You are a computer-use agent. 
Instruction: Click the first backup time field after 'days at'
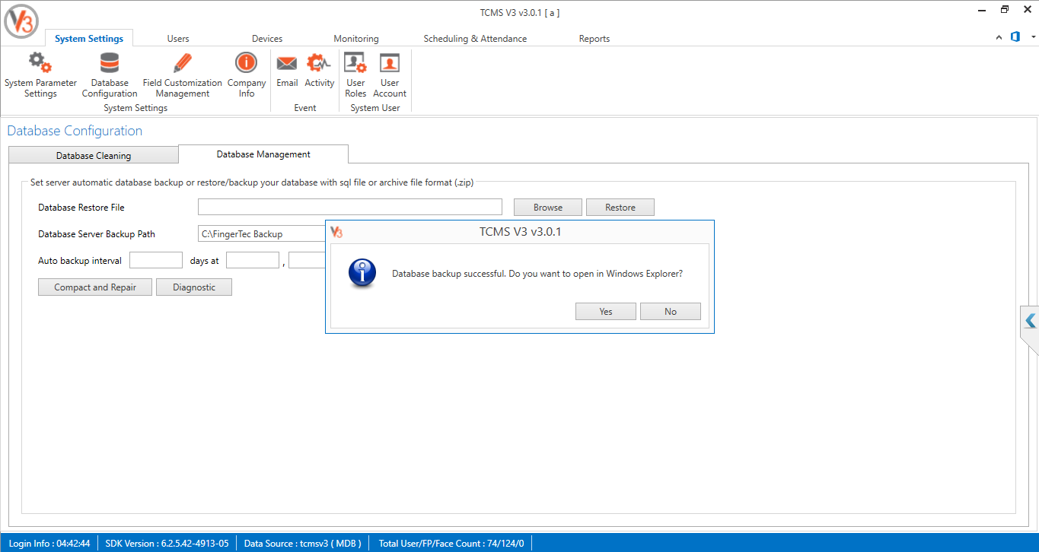coord(253,260)
